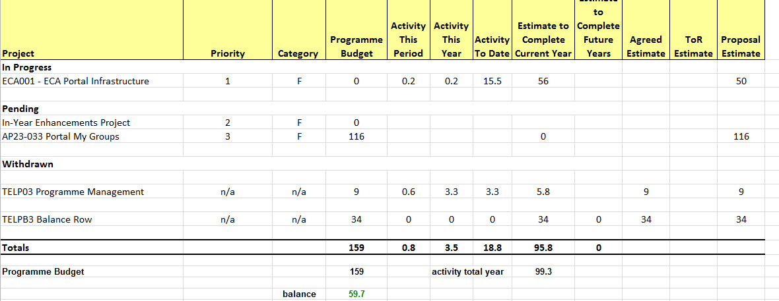Click the 95.8 total in Totals row
Image resolution: width=779 pixels, height=301 pixels.
click(542, 248)
